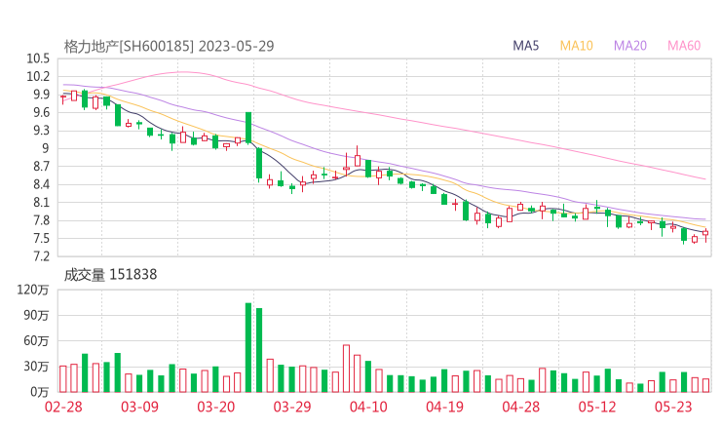Click the 9.9 price axis label

click(x=41, y=95)
